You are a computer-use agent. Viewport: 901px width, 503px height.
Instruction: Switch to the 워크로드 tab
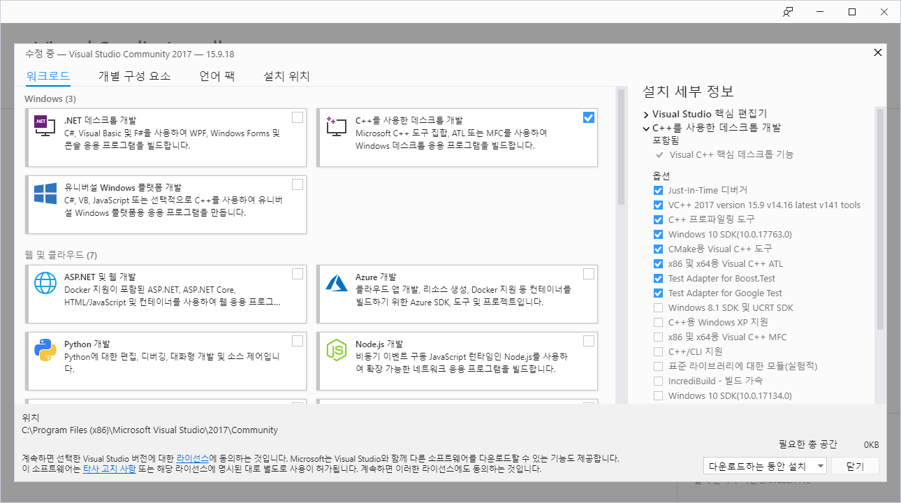point(48,76)
